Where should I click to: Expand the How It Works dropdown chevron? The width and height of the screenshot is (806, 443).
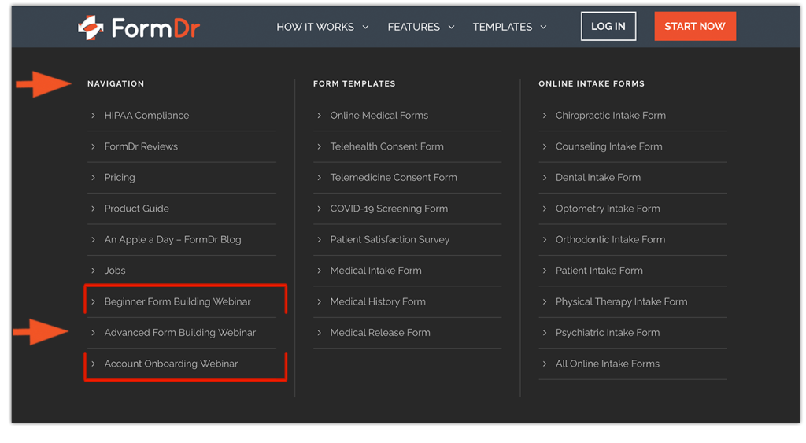(x=365, y=28)
